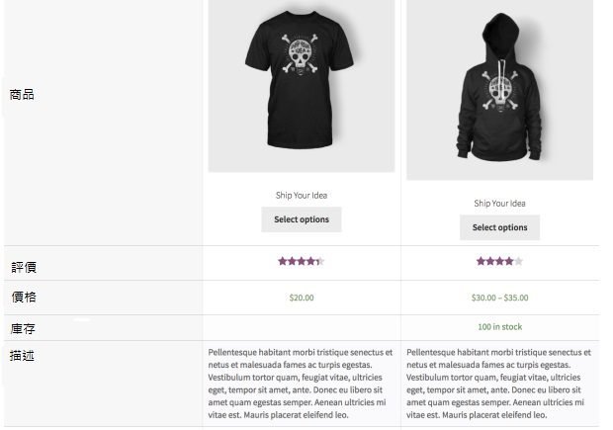Image resolution: width=613 pixels, height=430 pixels.
Task: Open the black t-shirt product image
Action: pos(301,84)
